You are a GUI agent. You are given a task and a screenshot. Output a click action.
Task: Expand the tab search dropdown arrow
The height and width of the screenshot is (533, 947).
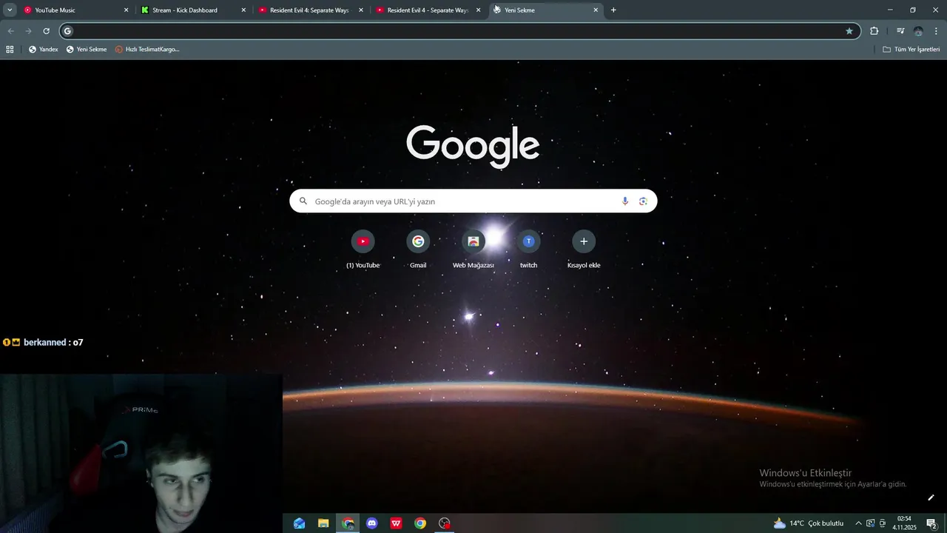point(10,10)
